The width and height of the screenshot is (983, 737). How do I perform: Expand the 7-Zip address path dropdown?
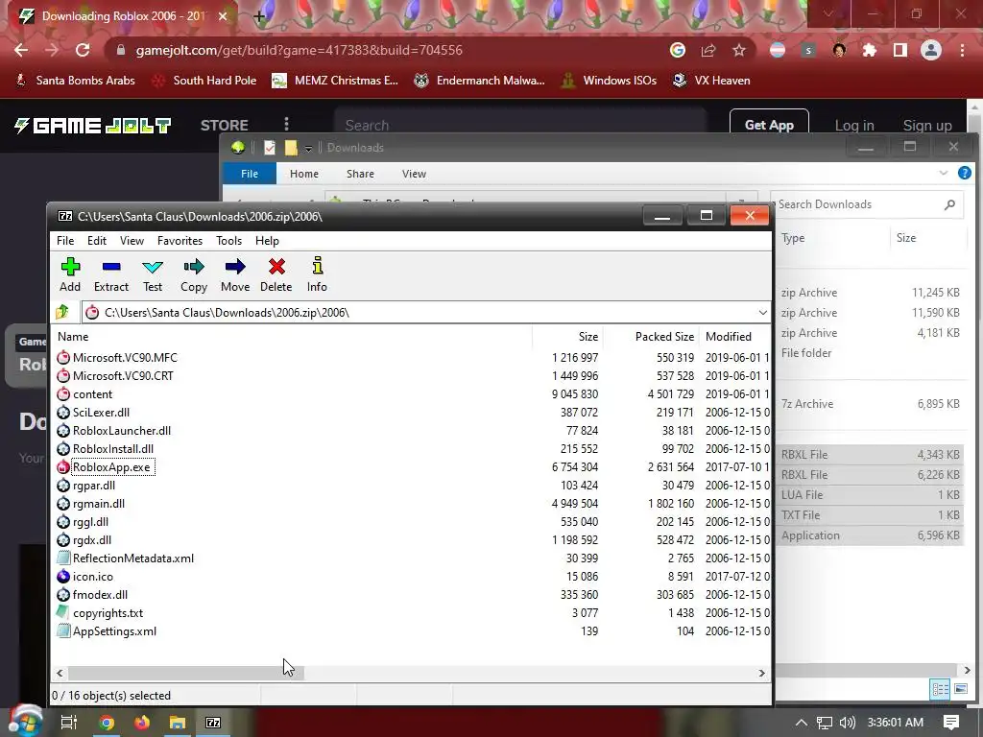point(762,312)
